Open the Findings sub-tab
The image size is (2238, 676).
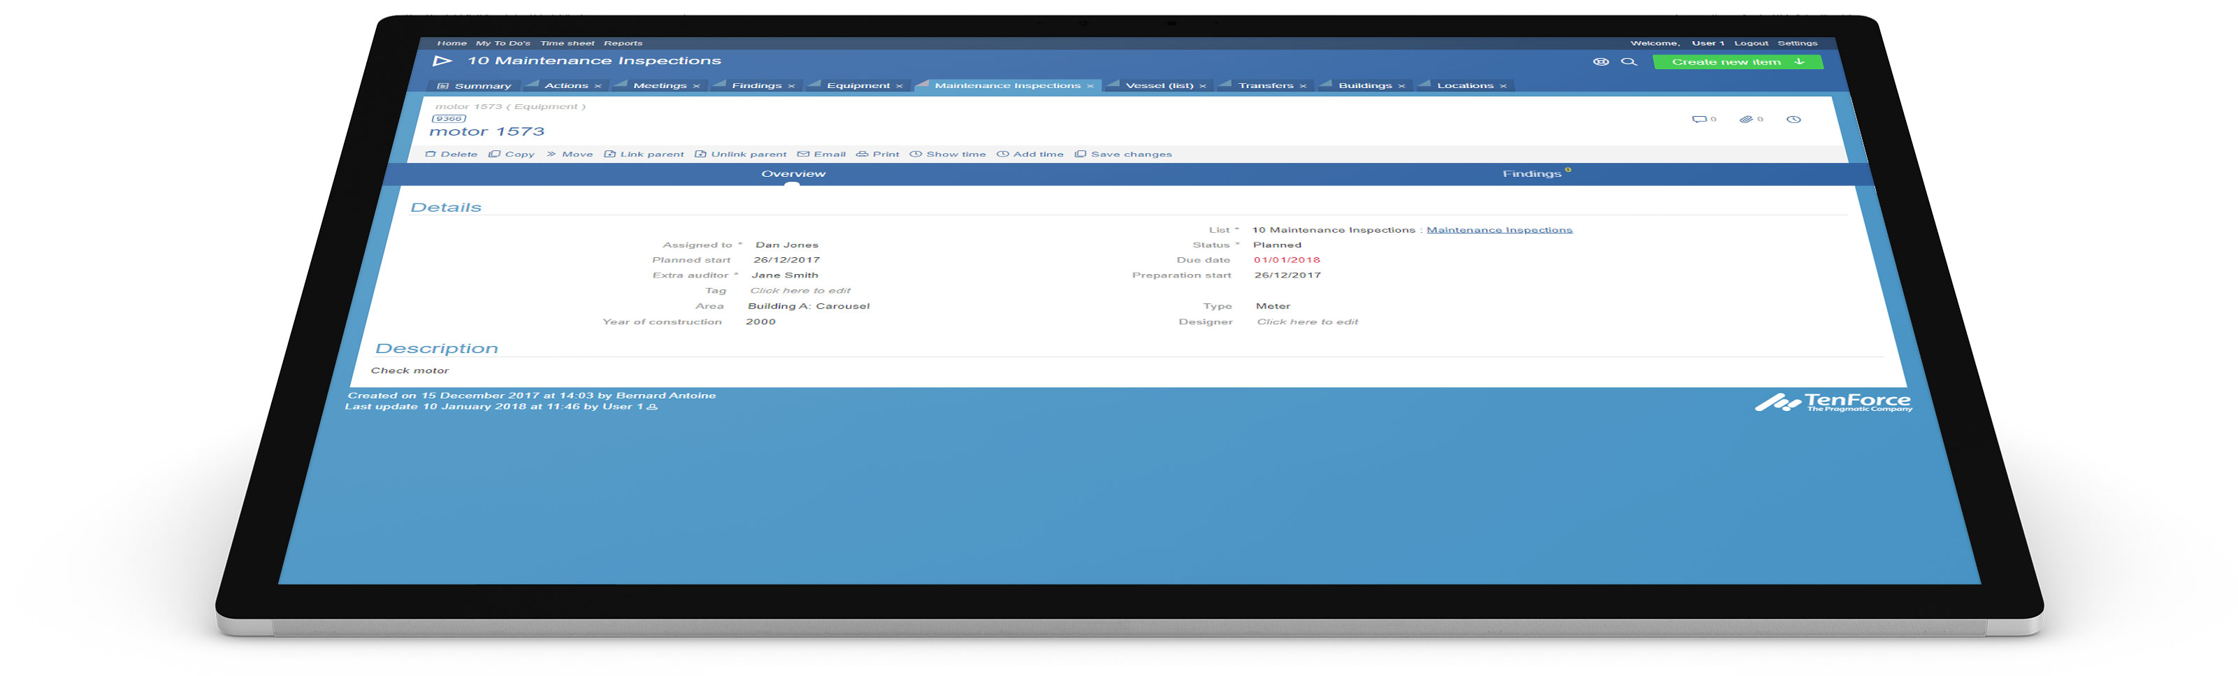tap(1531, 174)
